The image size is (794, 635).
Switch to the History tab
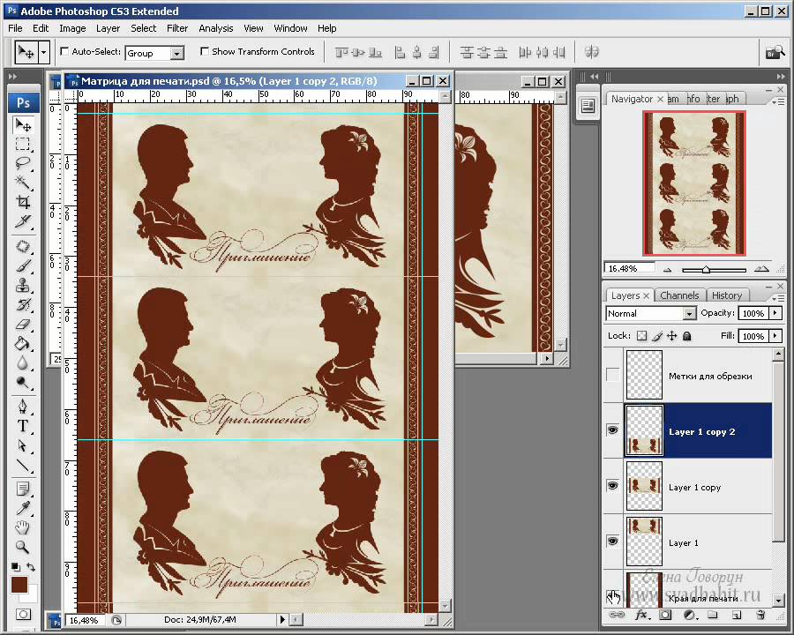pos(727,295)
